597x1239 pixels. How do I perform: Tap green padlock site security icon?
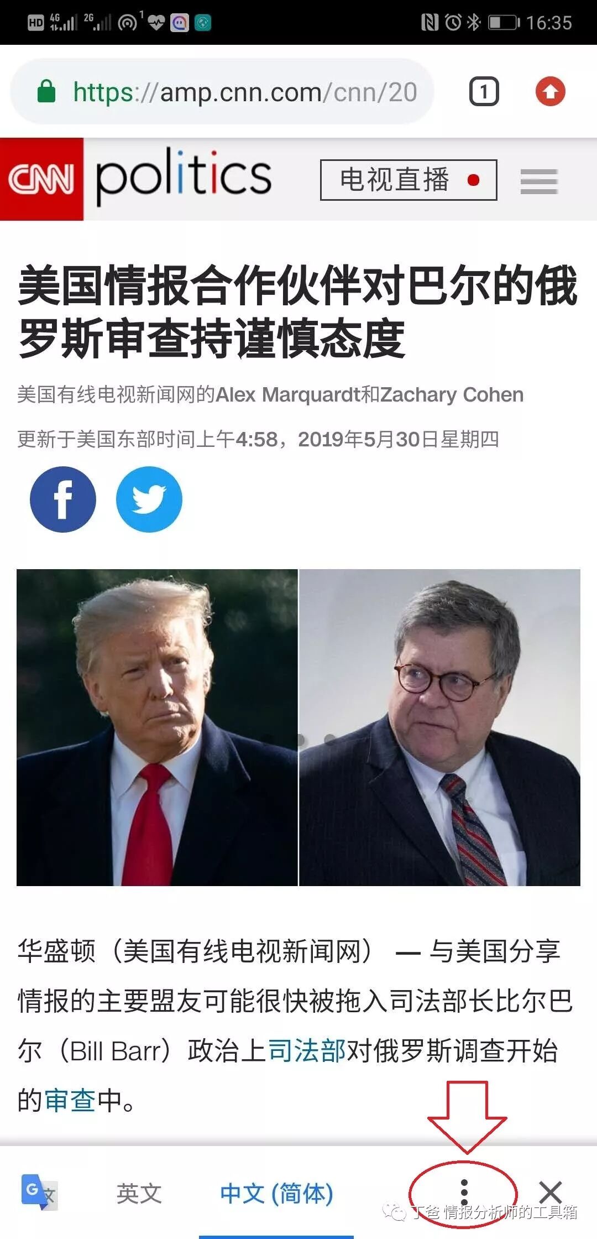coord(46,91)
